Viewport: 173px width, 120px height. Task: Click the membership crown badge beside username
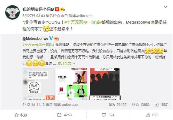point(63,9)
